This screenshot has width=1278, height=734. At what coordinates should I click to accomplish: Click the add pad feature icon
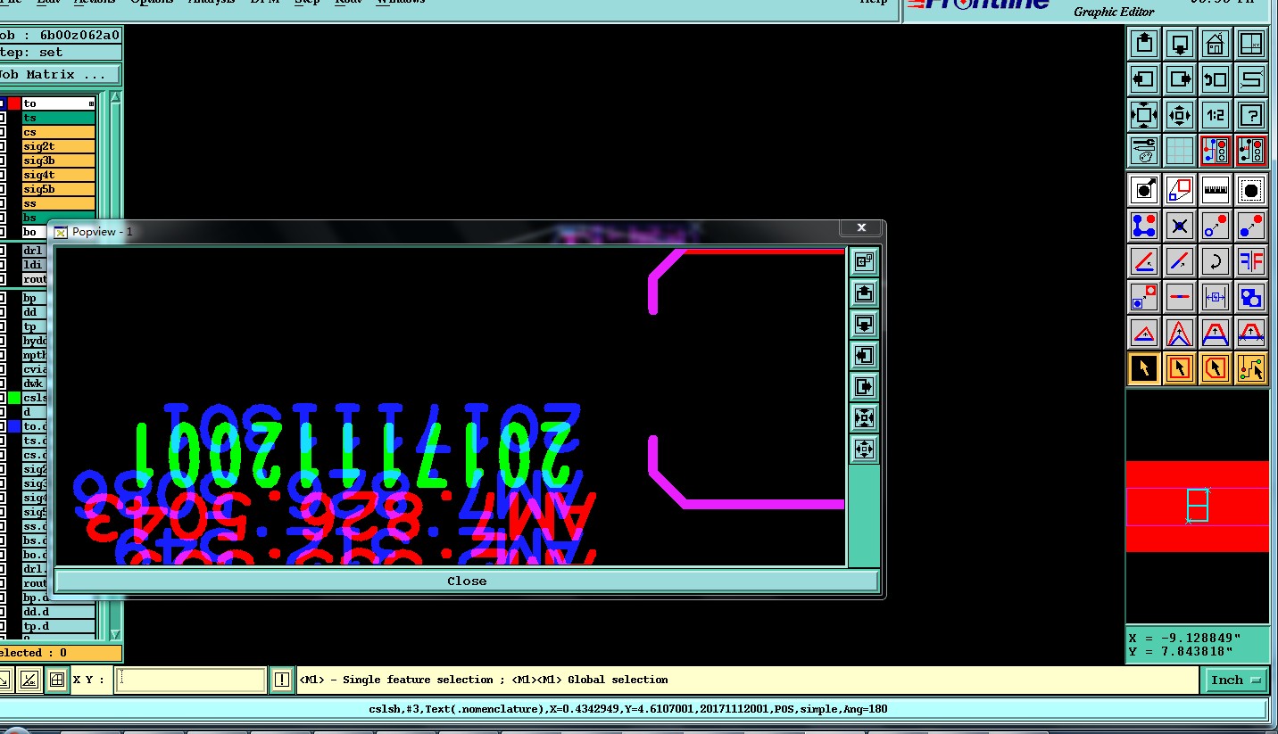point(1144,190)
